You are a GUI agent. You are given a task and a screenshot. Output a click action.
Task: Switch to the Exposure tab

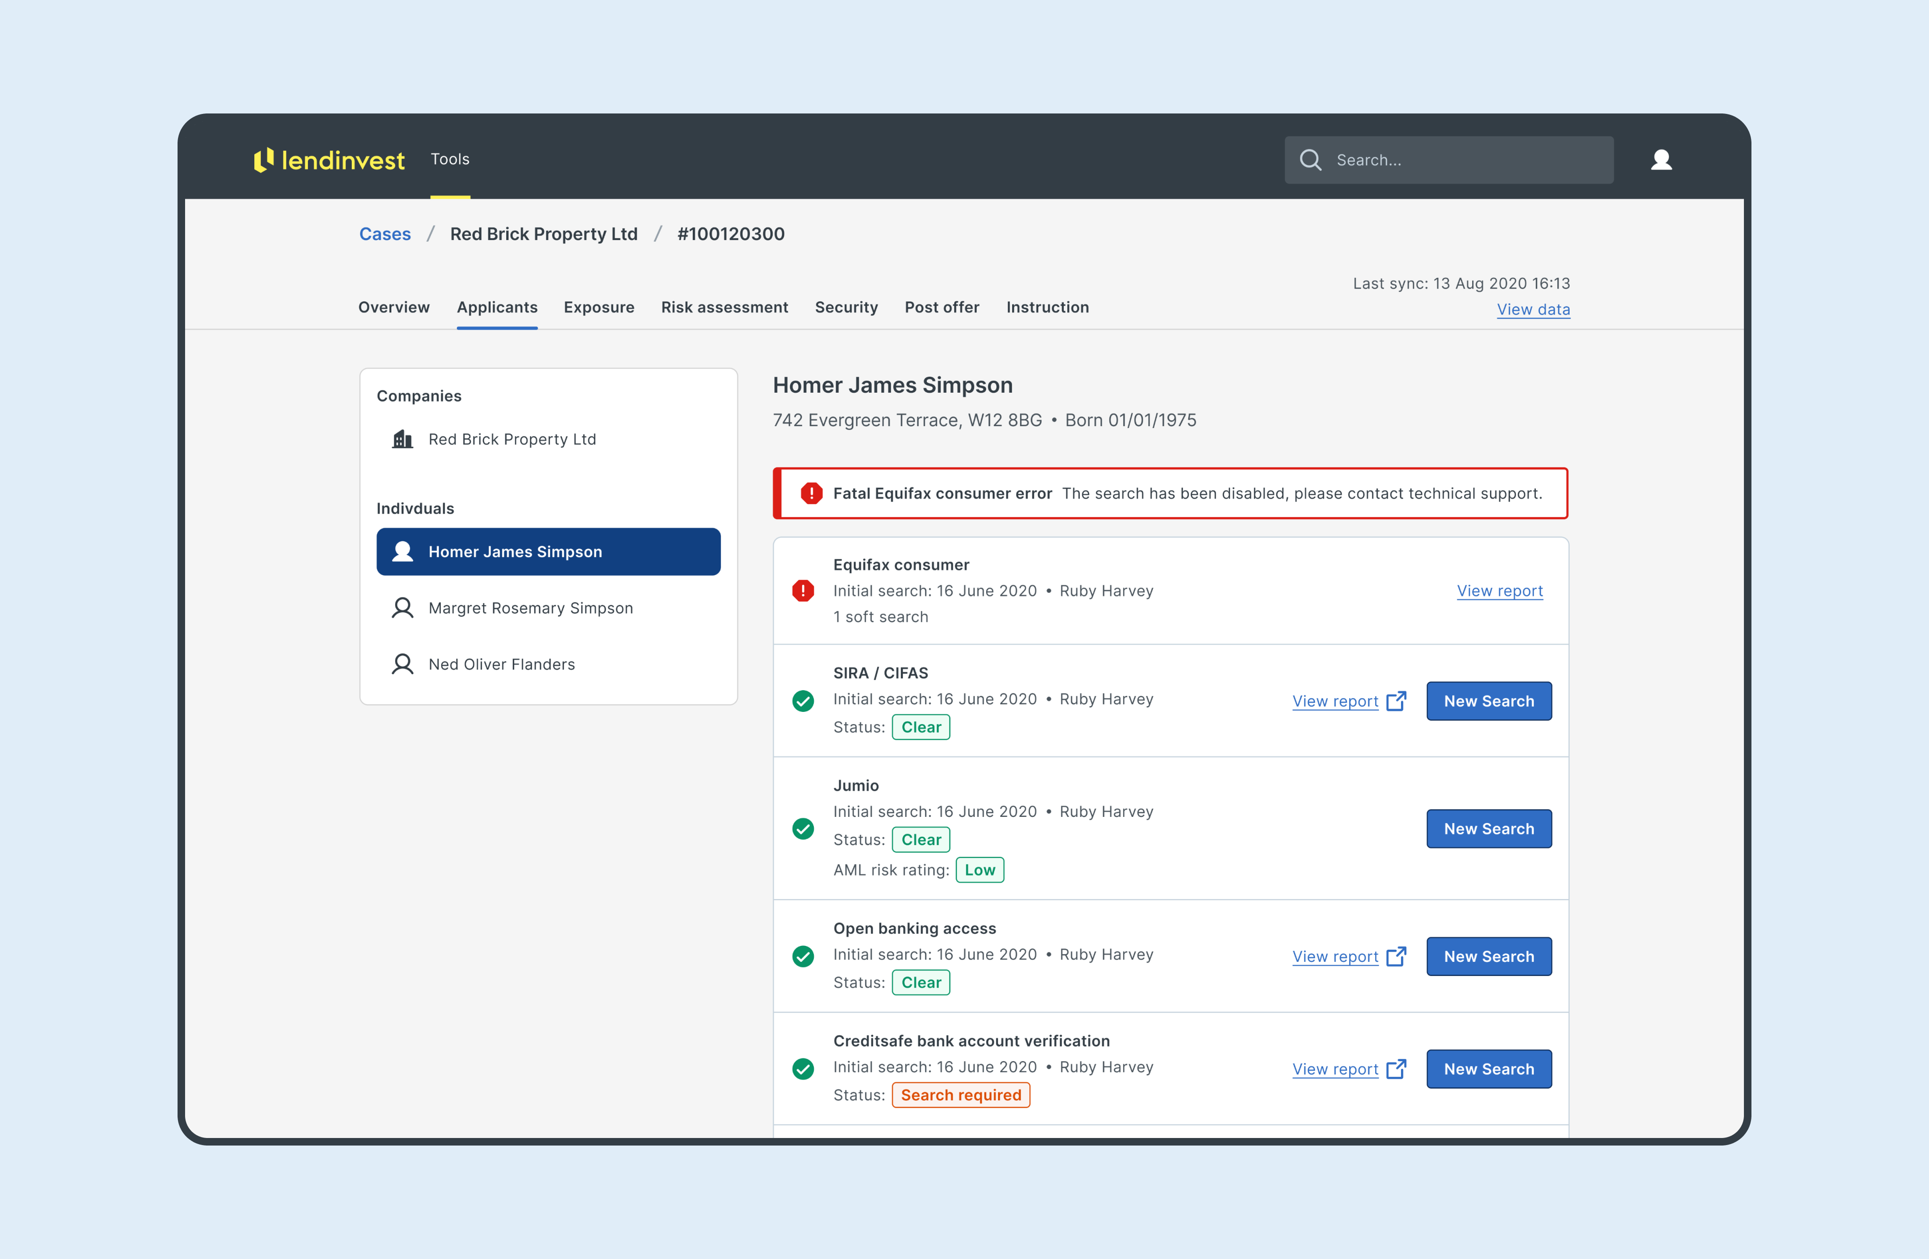(x=598, y=307)
